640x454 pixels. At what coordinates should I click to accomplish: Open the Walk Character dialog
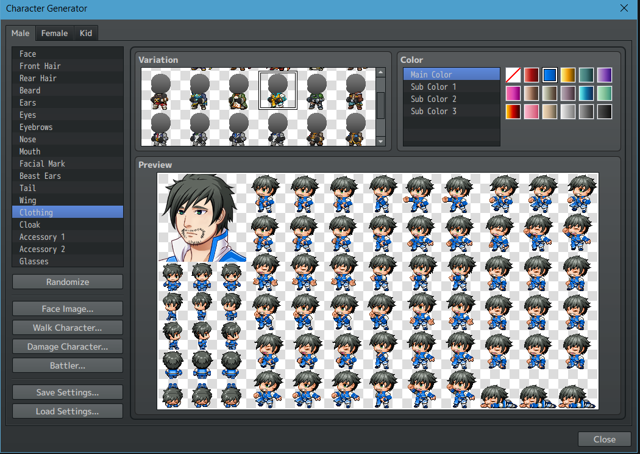67,327
